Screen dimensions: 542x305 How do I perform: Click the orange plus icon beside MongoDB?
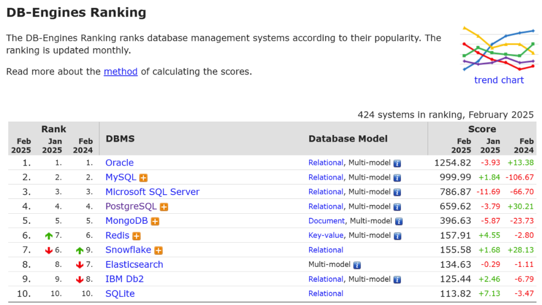tap(155, 221)
